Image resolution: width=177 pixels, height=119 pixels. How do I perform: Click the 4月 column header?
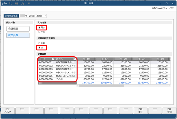pyautogui.click(x=86, y=59)
